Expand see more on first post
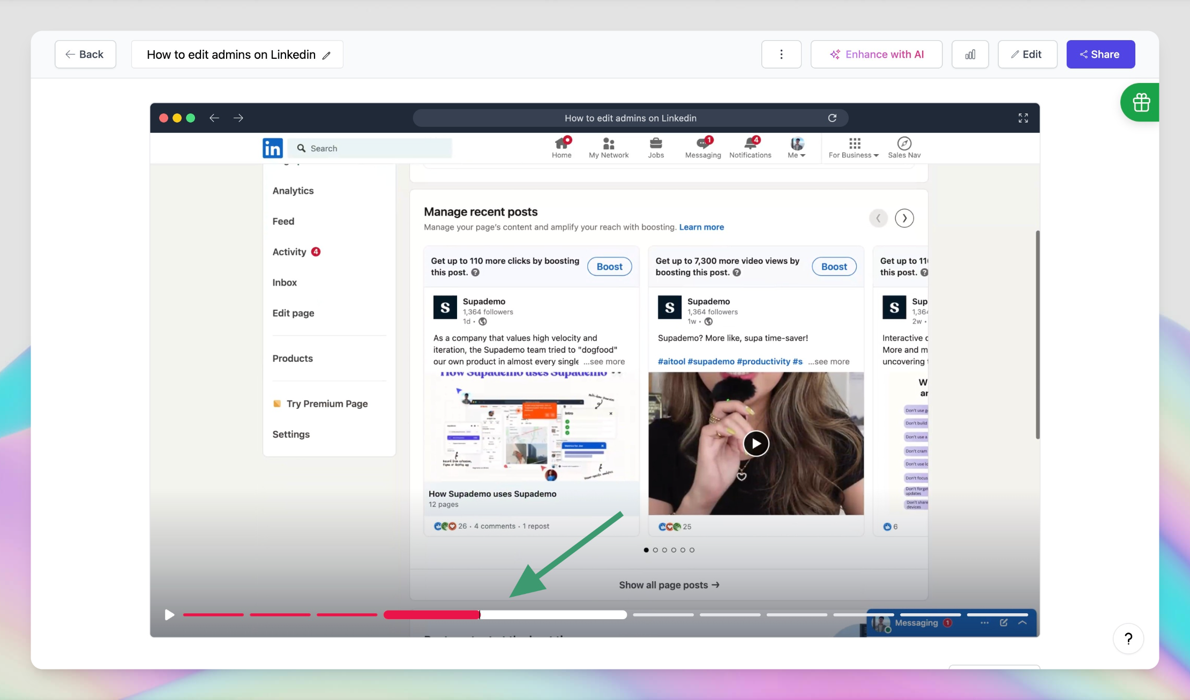Screen dimensions: 1190x700 pyautogui.click(x=604, y=362)
